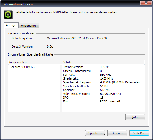Click the Detaillierte Informationen description text
The image size is (153, 140).
pos(66,13)
